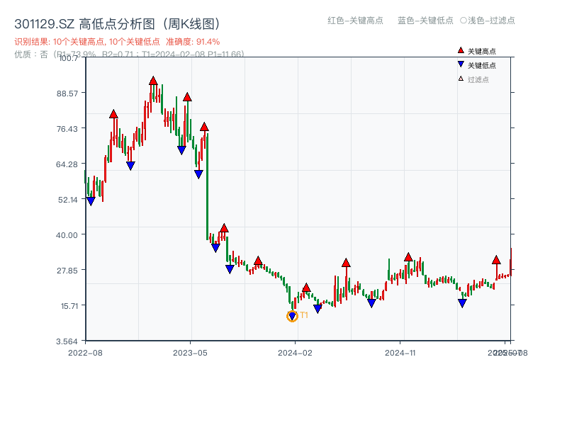Click the highest red peak marker near 92

153,81
